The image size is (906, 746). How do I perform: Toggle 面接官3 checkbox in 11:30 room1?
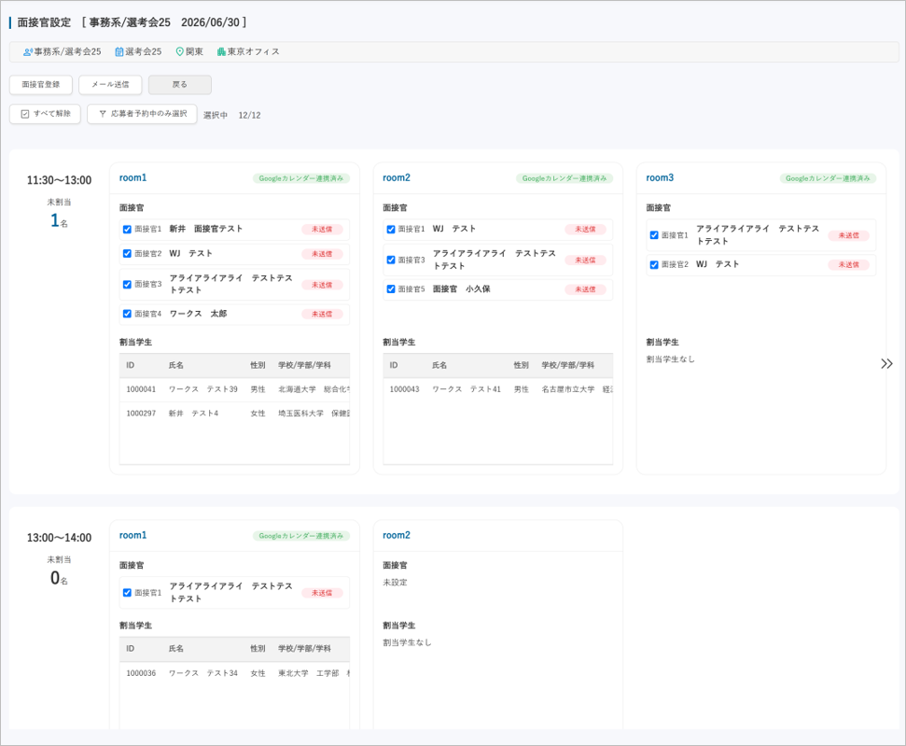pos(127,285)
